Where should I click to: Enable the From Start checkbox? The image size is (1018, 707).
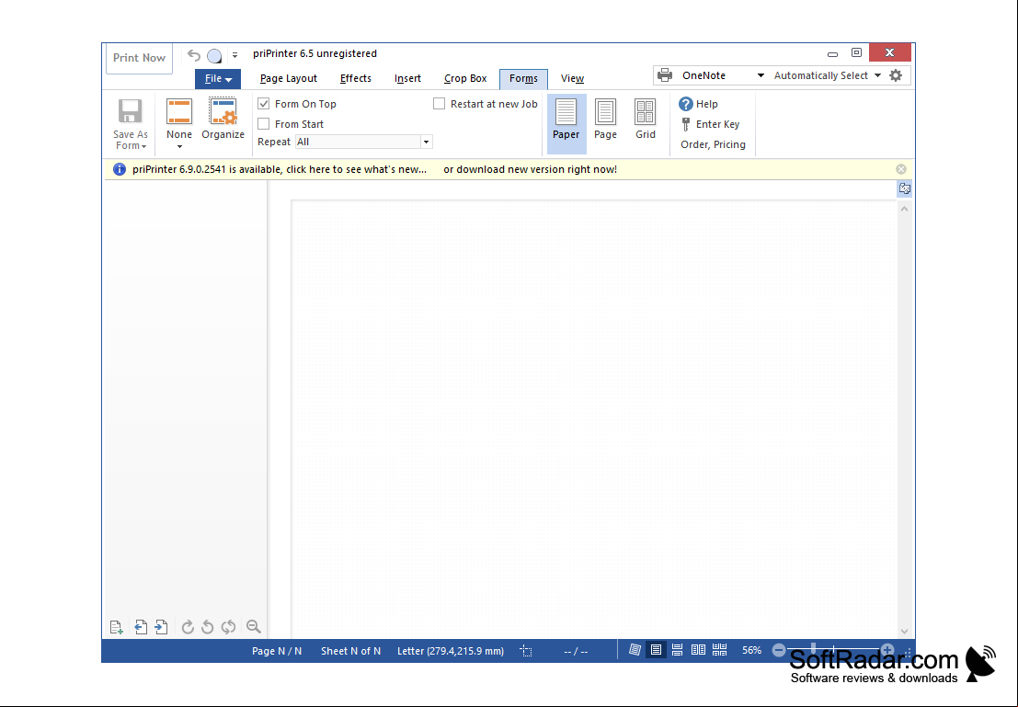point(264,124)
